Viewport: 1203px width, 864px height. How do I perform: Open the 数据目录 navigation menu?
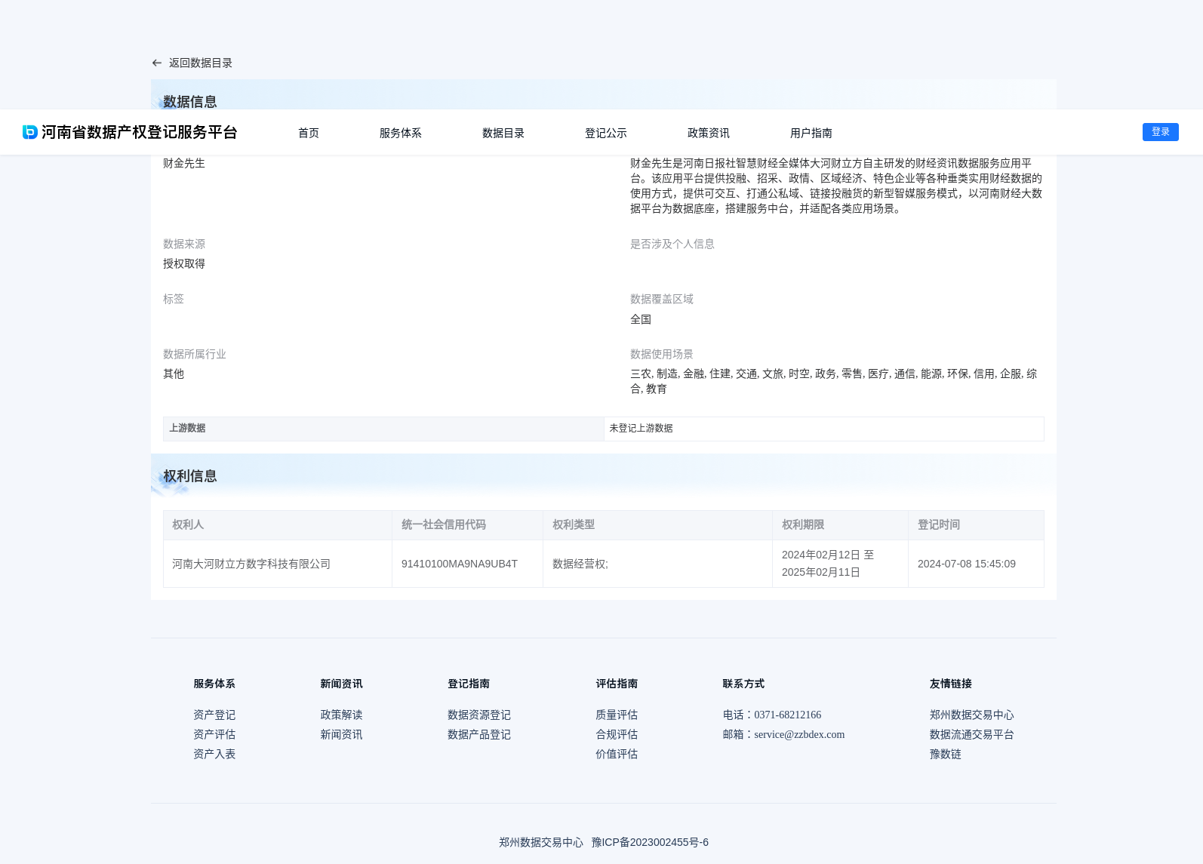503,133
